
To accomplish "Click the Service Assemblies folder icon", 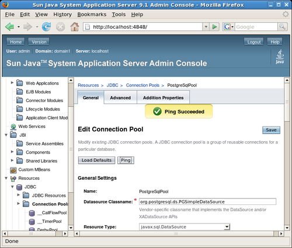I will 19,144.
